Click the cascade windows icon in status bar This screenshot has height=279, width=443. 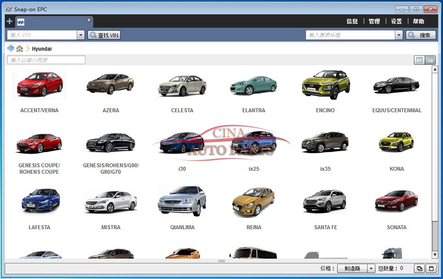tap(419, 269)
